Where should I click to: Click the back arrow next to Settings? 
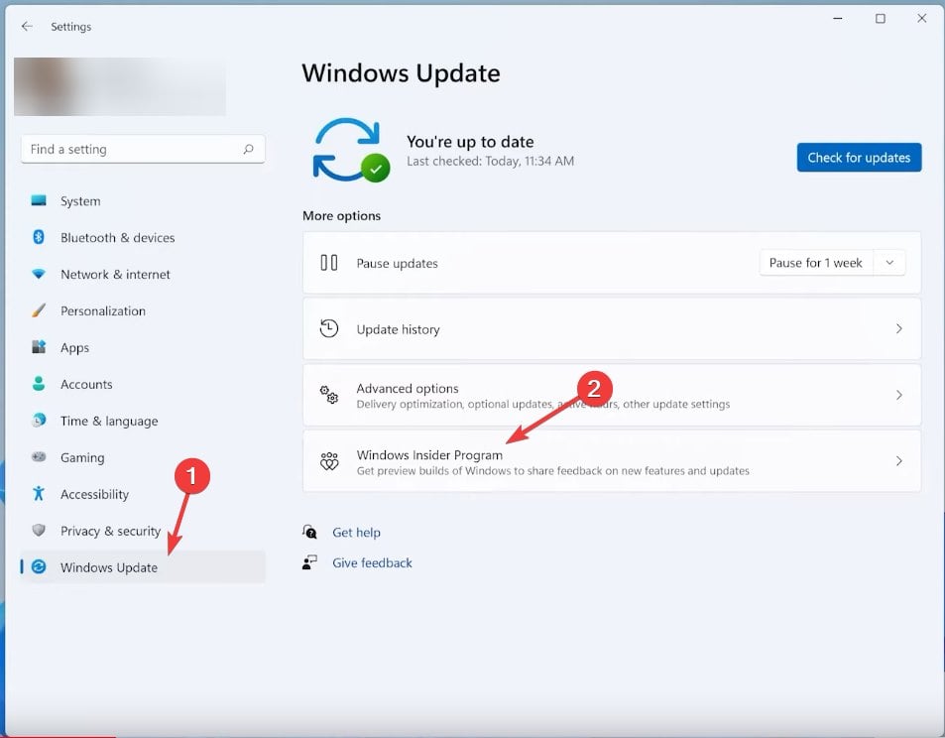[x=27, y=27]
